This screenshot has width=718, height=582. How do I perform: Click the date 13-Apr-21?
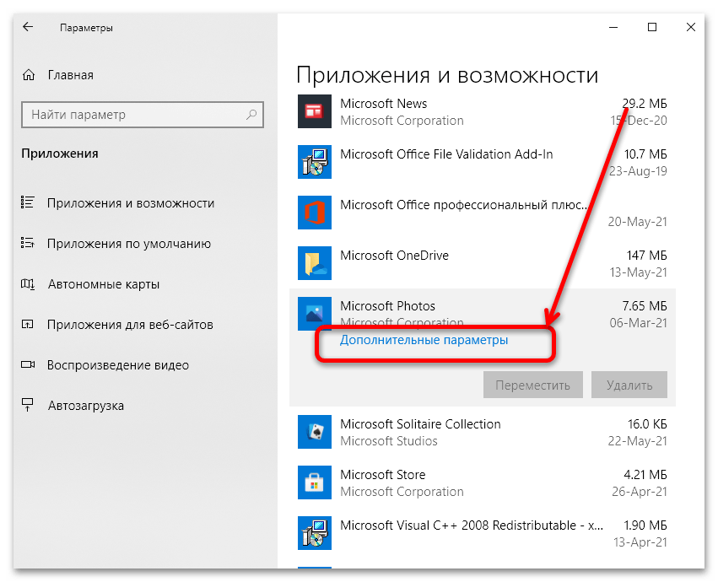pos(640,542)
